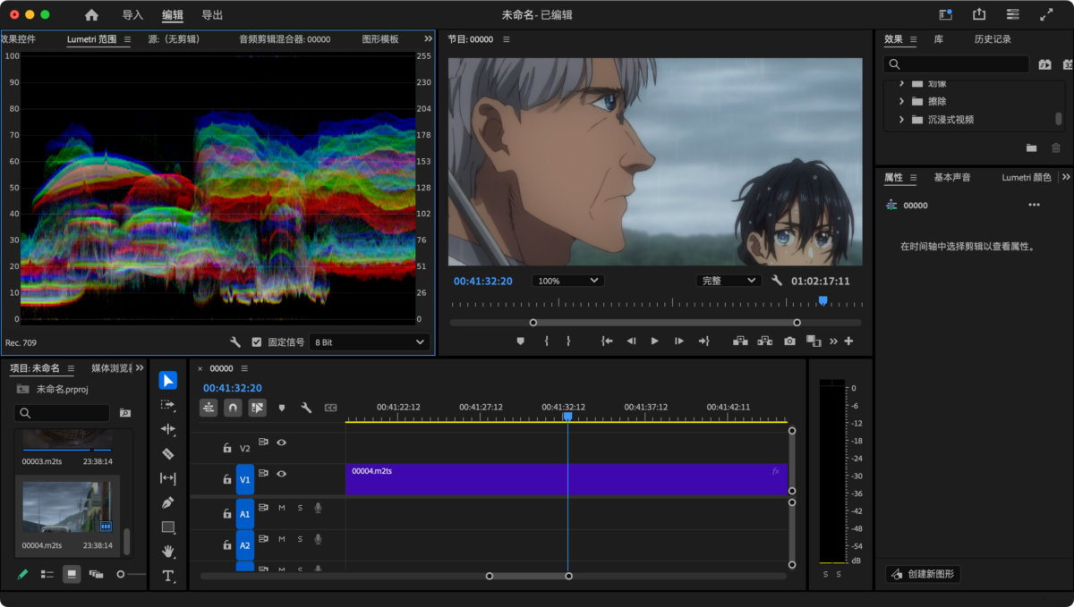
Task: Open the share icon in header
Action: point(979,15)
